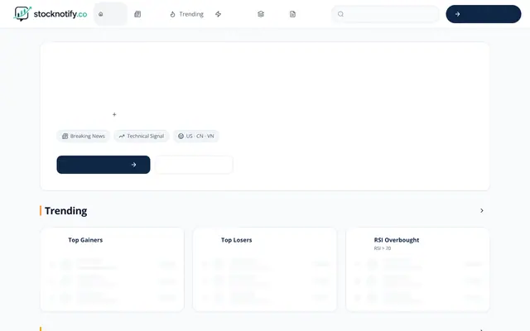The image size is (530, 331).
Task: Click the magnifier icon in search box
Action: [x=340, y=14]
